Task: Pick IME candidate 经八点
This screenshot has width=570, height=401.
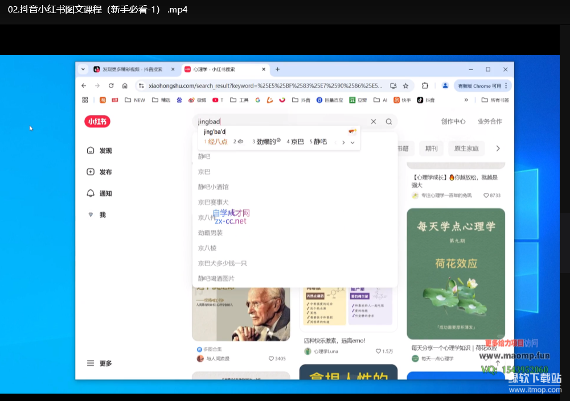Action: click(x=216, y=142)
